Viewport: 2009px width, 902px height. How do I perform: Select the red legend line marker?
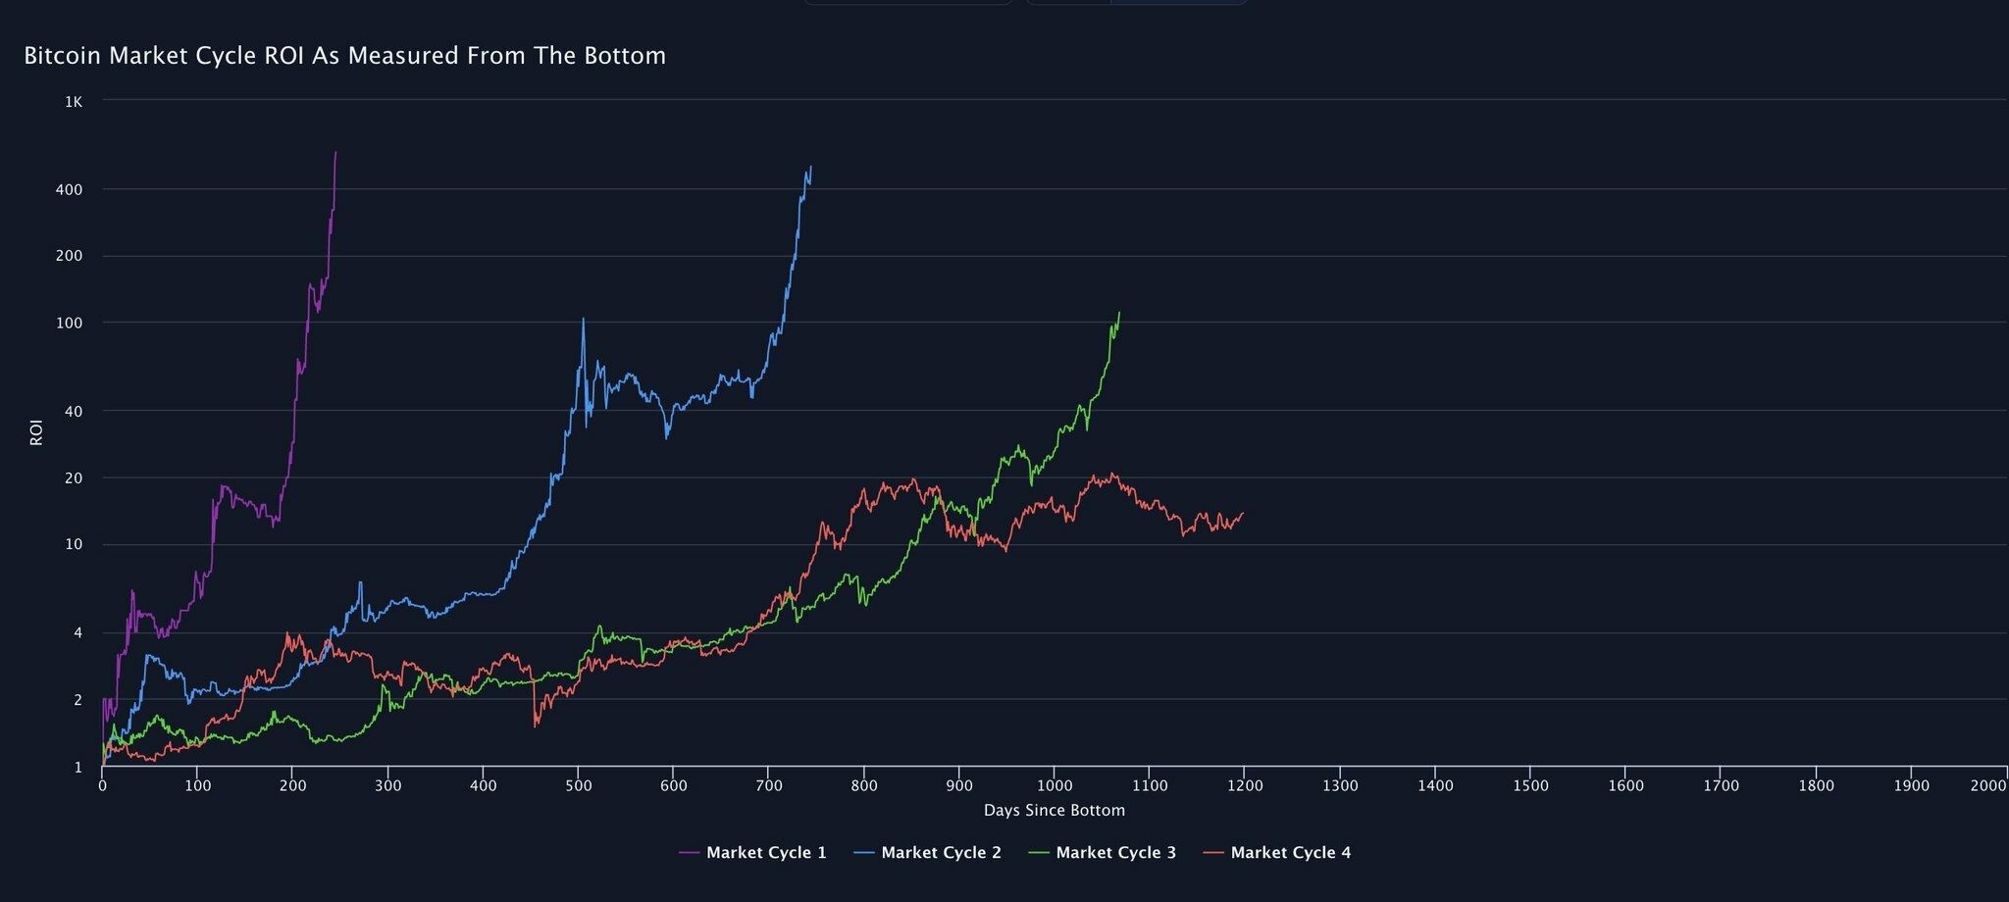(x=1213, y=853)
